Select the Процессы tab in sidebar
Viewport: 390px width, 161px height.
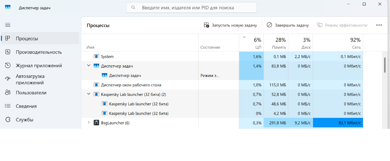(x=27, y=38)
